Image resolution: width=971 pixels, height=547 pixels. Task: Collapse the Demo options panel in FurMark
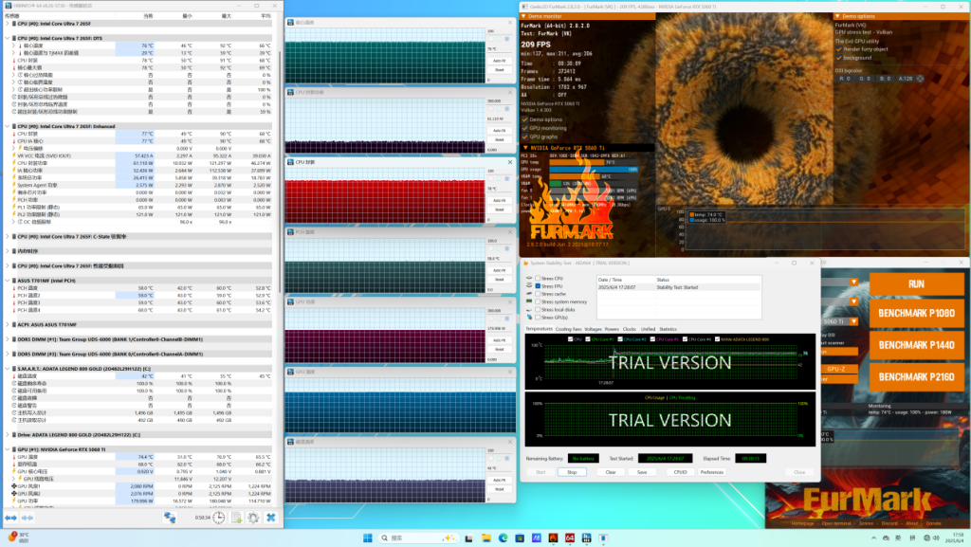coord(837,16)
